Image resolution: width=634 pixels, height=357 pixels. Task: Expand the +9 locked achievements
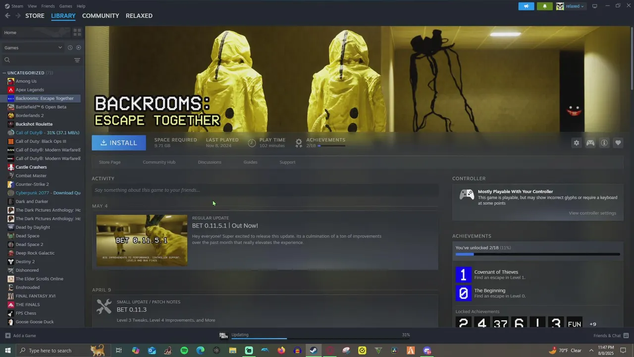pyautogui.click(x=593, y=324)
